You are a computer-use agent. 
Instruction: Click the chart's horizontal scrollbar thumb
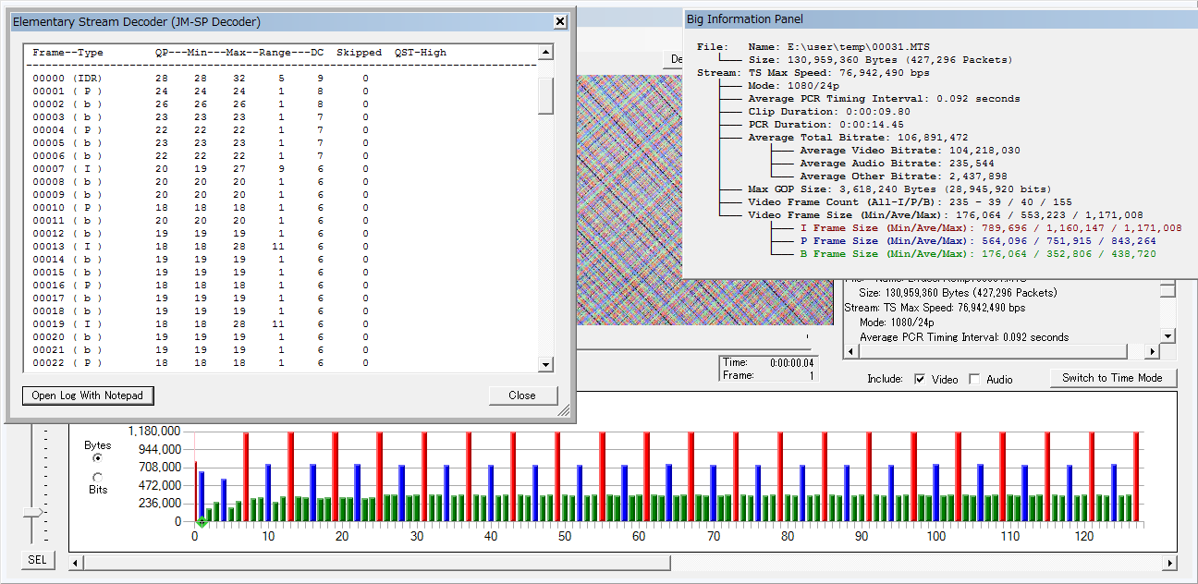(376, 563)
